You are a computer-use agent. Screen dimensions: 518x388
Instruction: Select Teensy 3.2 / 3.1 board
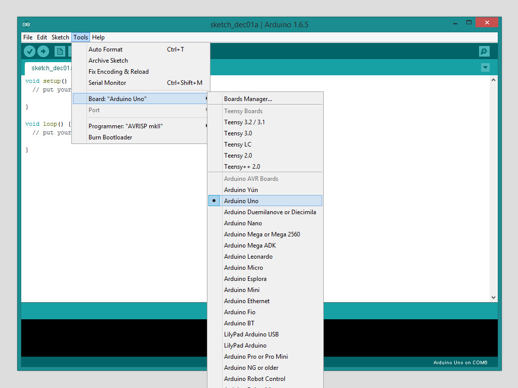[x=265, y=122]
